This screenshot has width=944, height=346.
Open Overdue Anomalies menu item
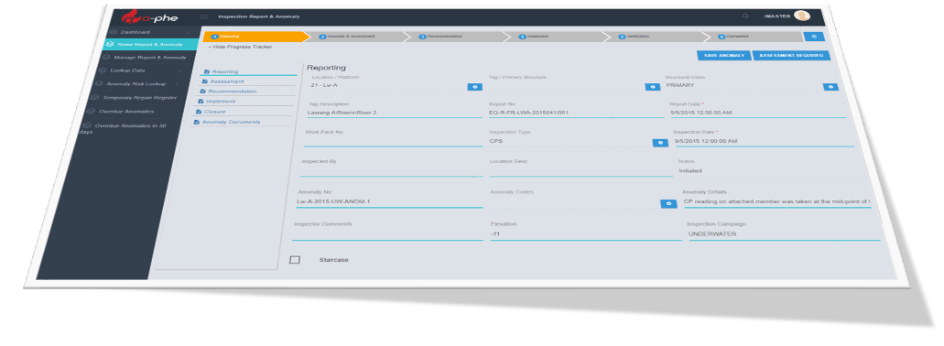coord(126,112)
